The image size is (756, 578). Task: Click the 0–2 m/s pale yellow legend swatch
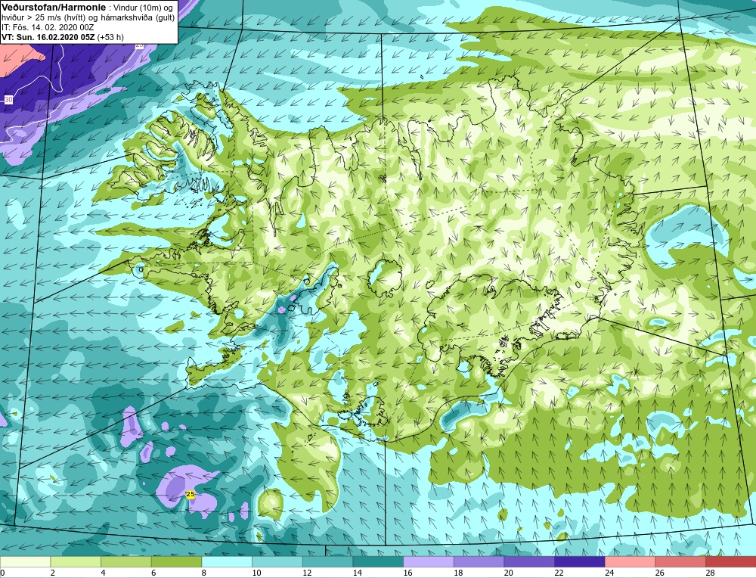[25, 561]
